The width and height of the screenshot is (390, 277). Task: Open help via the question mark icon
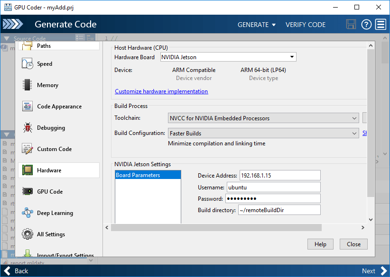coord(366,24)
